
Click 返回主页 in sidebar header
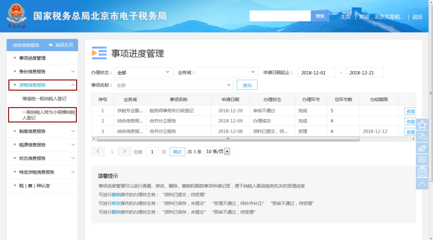[x=61, y=45]
